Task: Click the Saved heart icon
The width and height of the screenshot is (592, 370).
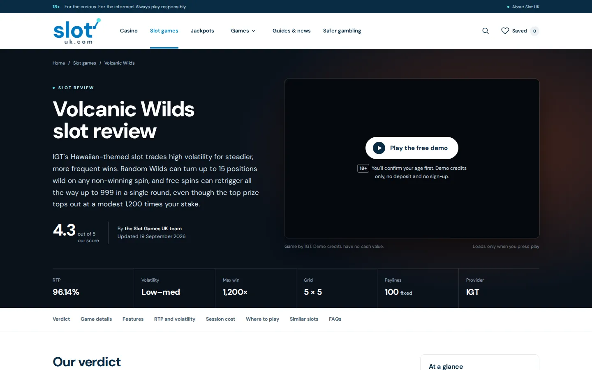Action: click(x=505, y=31)
